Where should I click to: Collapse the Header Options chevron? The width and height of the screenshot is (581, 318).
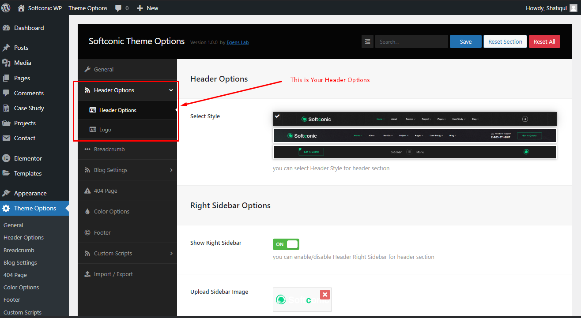tap(171, 90)
